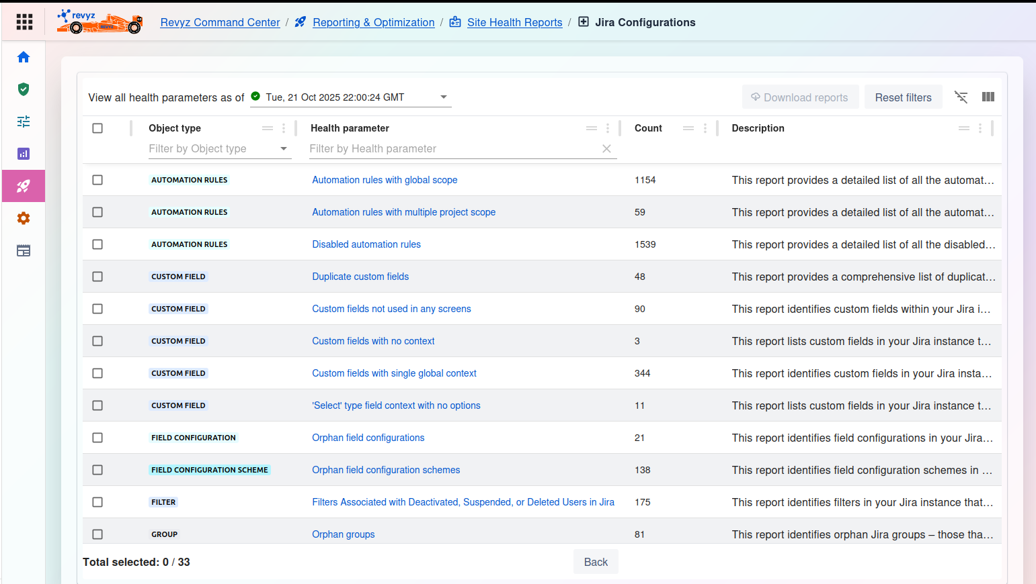Screen dimensions: 1036x584
Task: Check the Duplicate custom fields row
Action: tap(97, 277)
